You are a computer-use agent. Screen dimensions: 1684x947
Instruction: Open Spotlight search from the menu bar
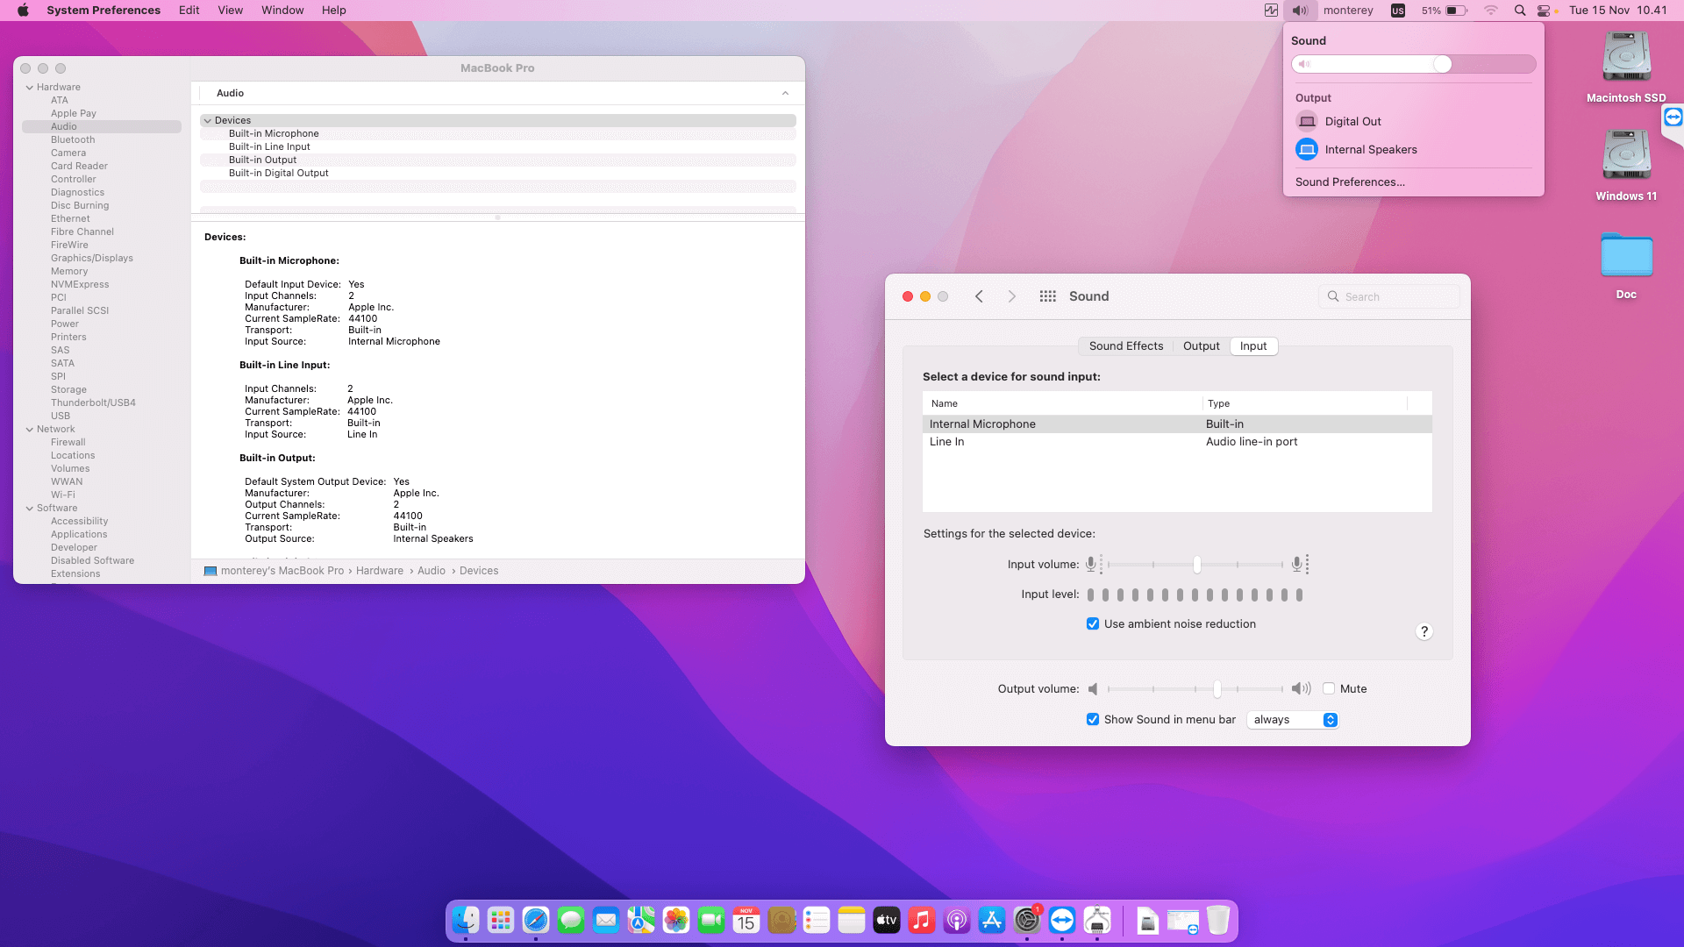coord(1520,11)
